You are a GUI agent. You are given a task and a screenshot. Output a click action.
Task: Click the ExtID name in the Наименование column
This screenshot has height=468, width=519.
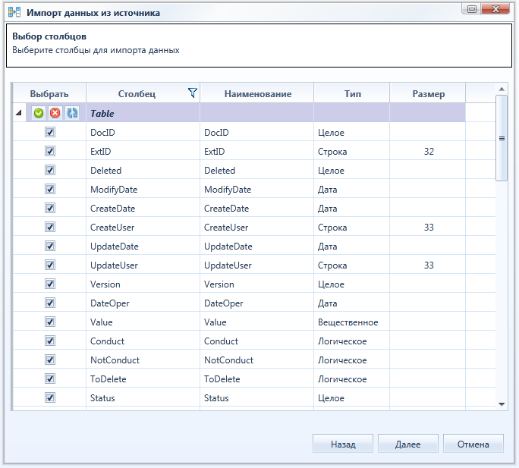click(x=214, y=151)
